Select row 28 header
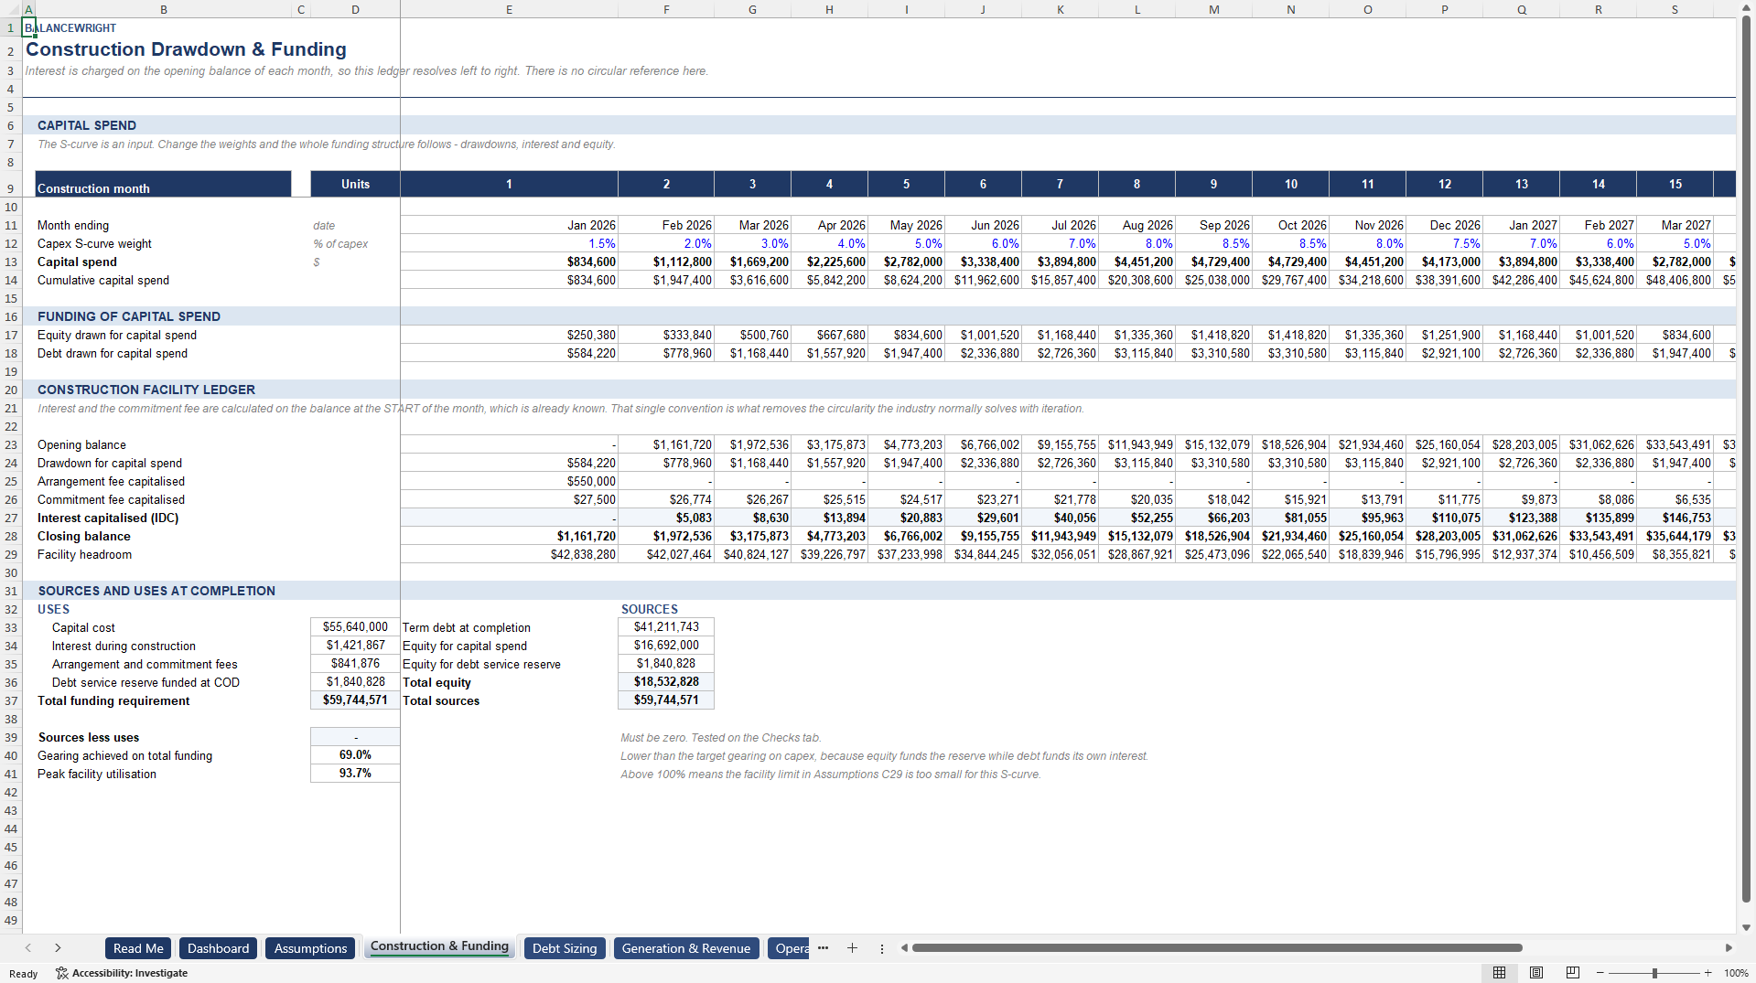The image size is (1756, 983). pos(11,536)
